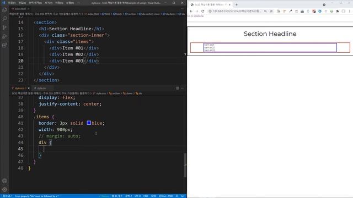
Task: Open the Search view in activity bar
Action: (x=4, y=19)
